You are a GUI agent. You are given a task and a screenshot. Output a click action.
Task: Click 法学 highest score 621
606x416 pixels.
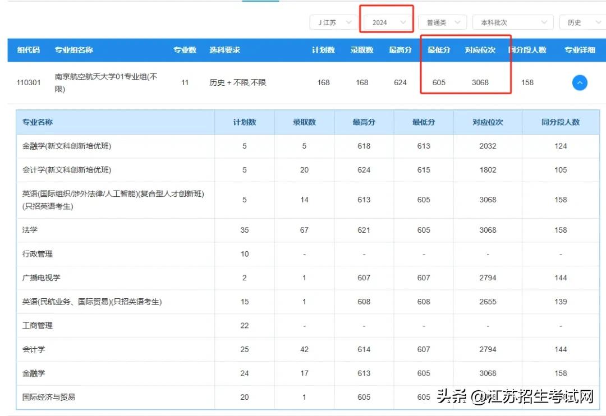point(364,230)
